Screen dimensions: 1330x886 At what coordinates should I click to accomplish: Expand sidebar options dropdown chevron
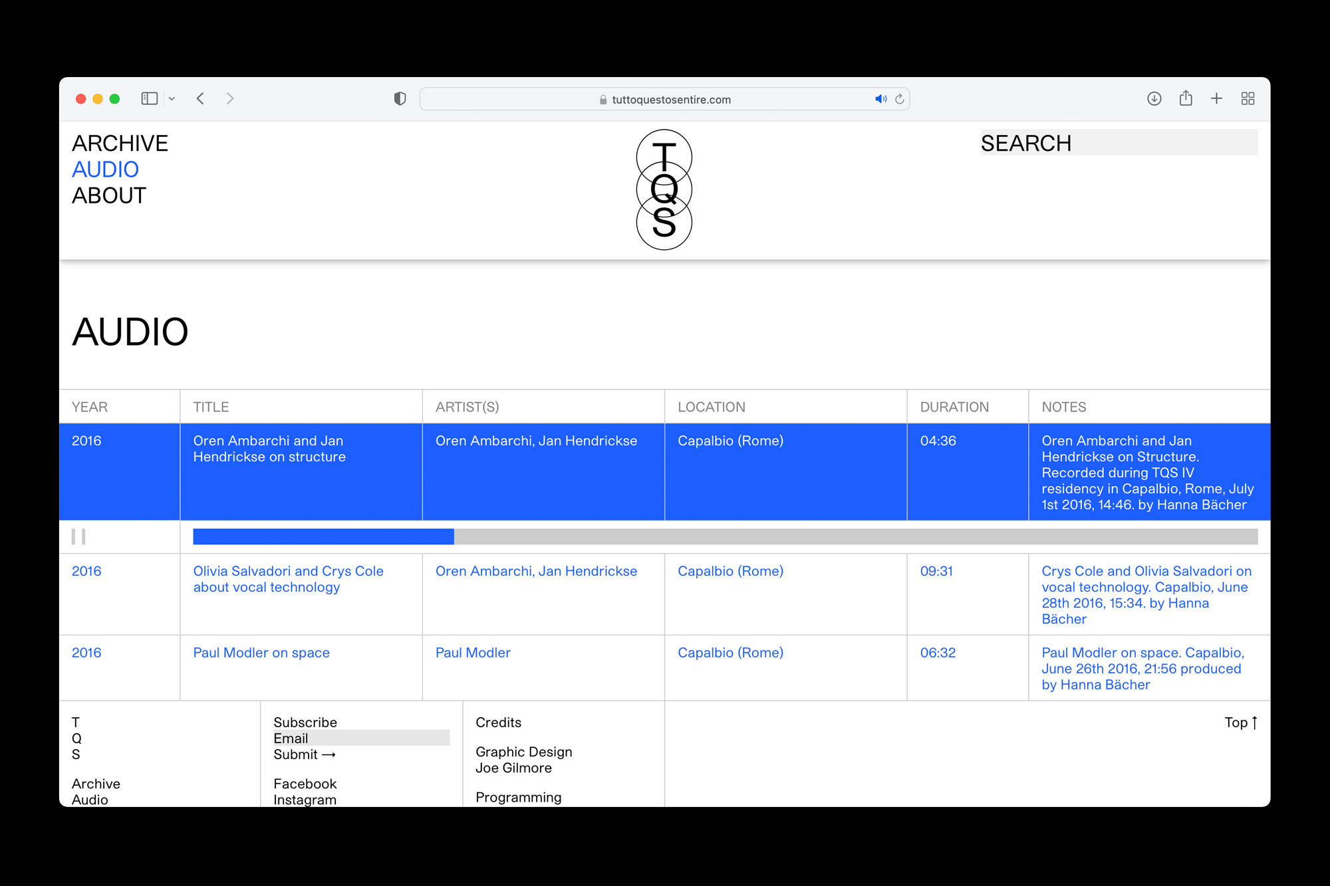pos(172,98)
